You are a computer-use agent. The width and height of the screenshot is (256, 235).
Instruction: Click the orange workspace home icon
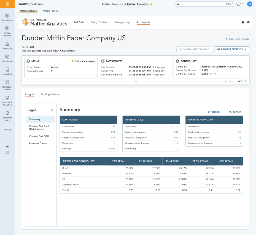(7, 4)
